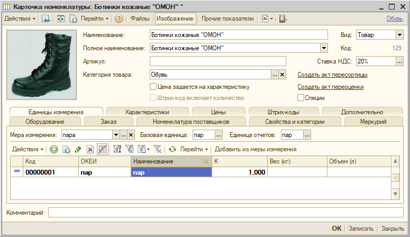Tick the 'Специи' checkbox
Viewport: 410px width, 237px height.
[x=300, y=98]
